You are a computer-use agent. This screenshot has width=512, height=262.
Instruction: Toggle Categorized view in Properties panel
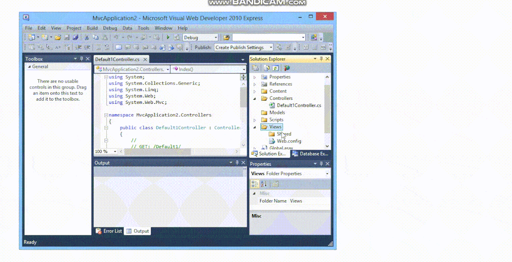[x=255, y=184]
